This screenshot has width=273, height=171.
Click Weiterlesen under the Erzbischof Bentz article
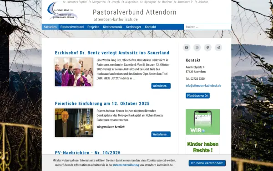(x=161, y=86)
